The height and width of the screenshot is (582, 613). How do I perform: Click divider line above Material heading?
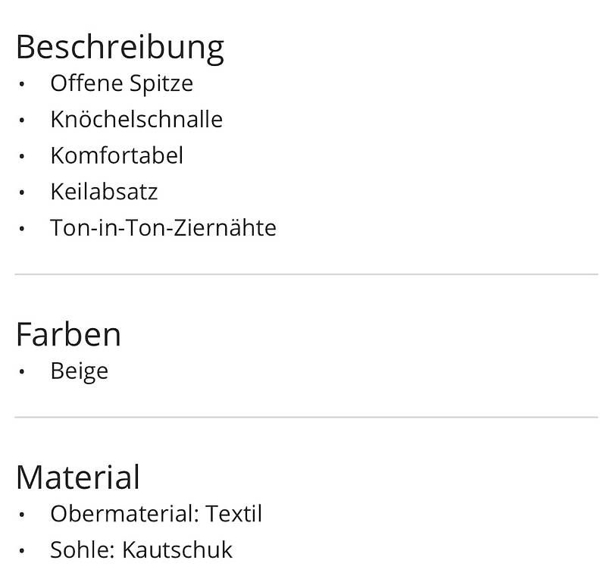[x=306, y=417]
